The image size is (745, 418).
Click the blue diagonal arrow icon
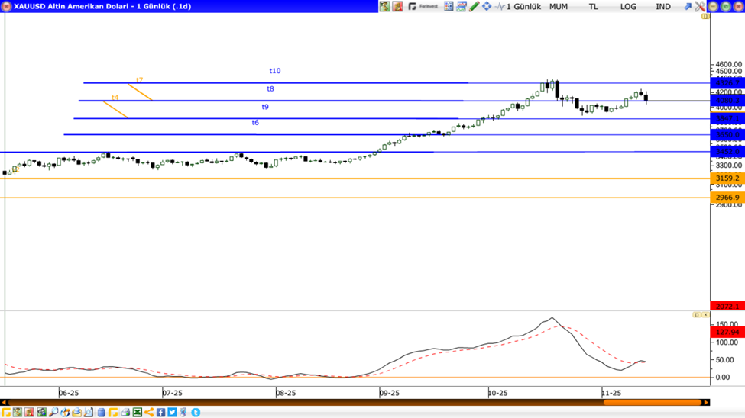click(687, 6)
